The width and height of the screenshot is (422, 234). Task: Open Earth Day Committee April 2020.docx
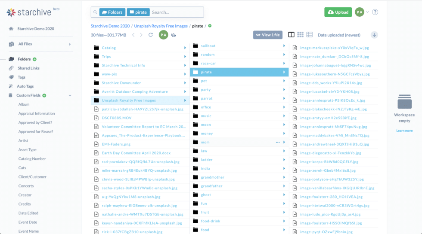point(136,153)
